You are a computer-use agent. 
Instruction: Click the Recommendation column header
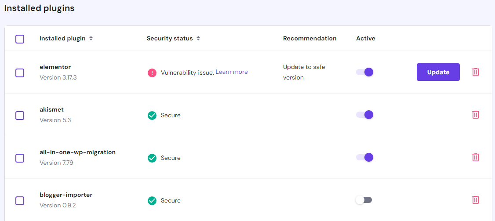coord(309,39)
